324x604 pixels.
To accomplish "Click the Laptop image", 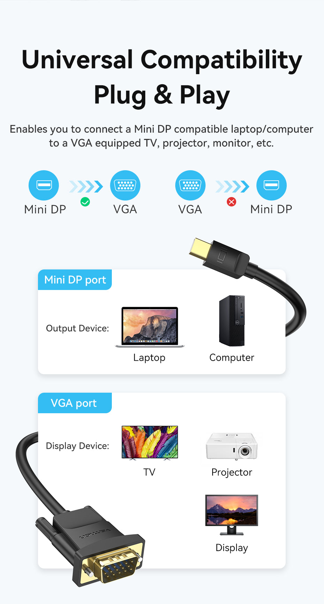I will (150, 327).
